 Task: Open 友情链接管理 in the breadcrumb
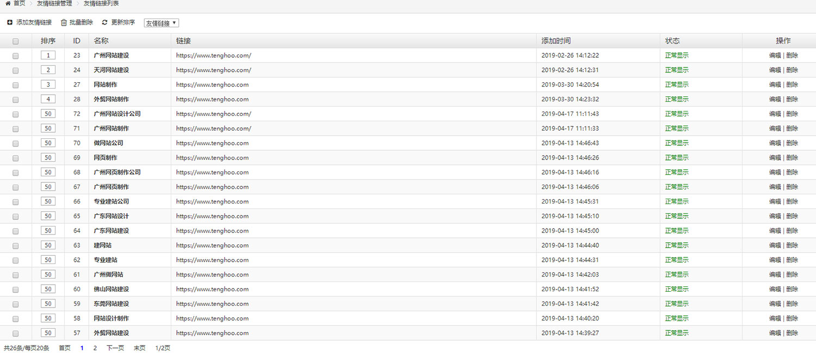coord(54,3)
